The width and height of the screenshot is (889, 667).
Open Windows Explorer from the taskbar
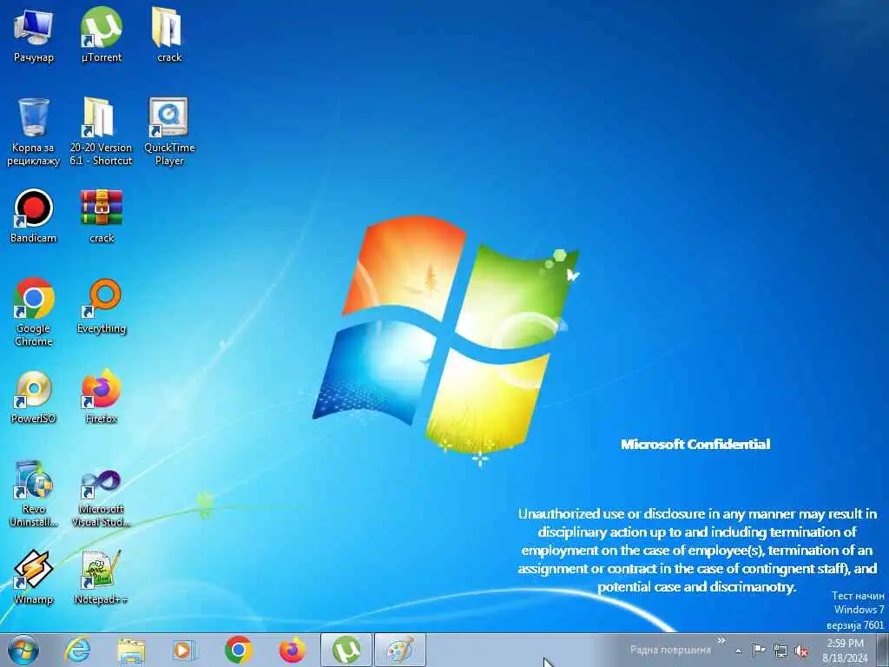click(131, 650)
